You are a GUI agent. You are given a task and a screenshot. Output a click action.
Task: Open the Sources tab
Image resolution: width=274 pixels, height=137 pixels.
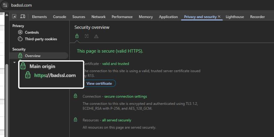[x=79, y=17]
